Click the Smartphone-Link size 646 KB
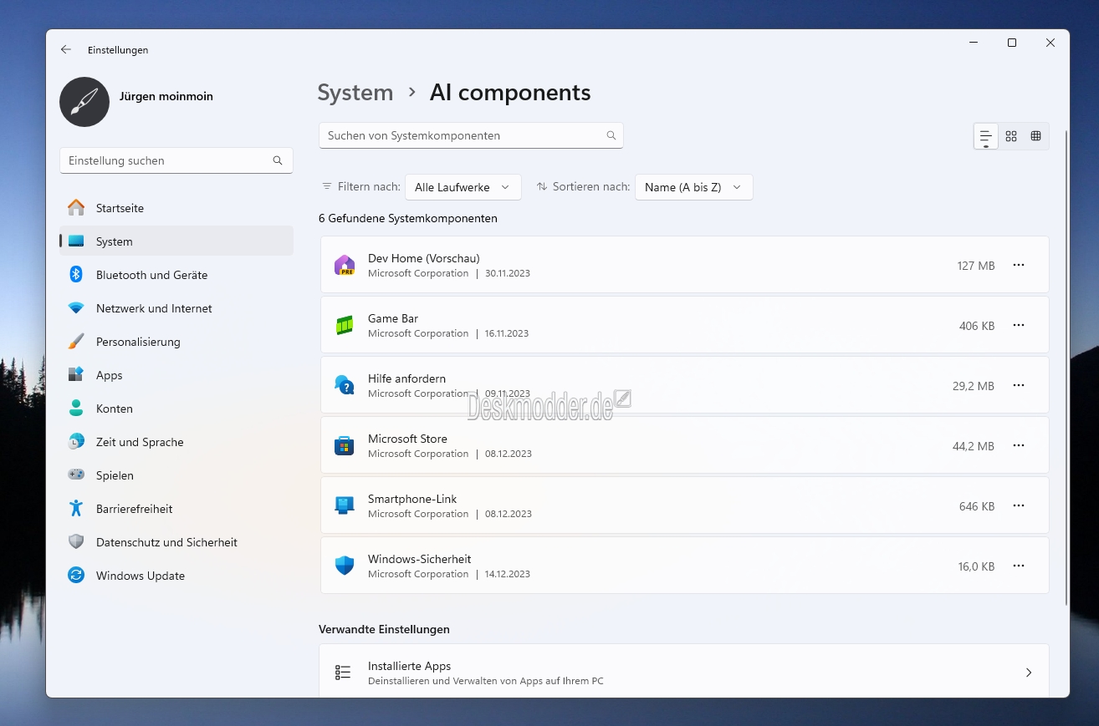 coord(977,506)
